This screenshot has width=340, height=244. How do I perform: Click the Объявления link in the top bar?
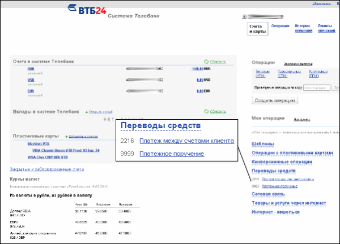(321, 3)
